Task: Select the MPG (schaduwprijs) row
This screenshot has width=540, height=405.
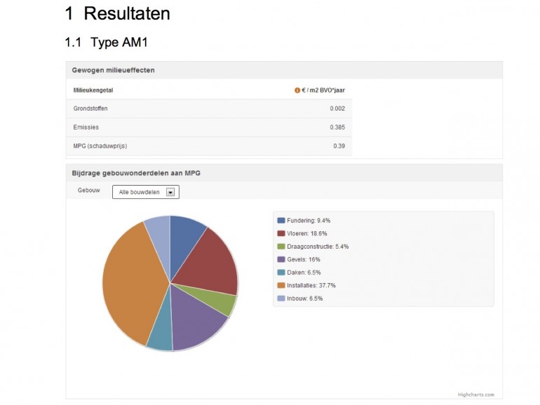Action: tap(209, 146)
